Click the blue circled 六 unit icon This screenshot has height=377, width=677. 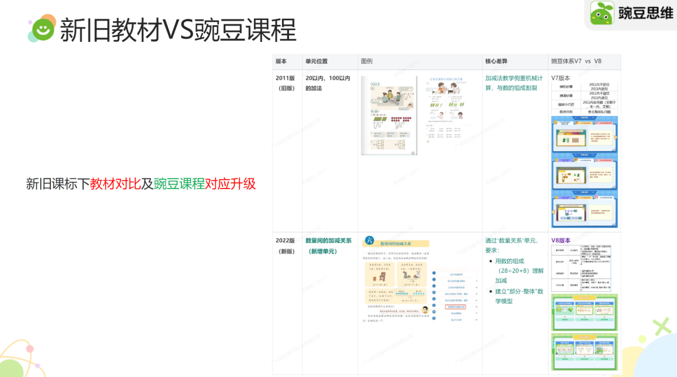[x=369, y=240]
